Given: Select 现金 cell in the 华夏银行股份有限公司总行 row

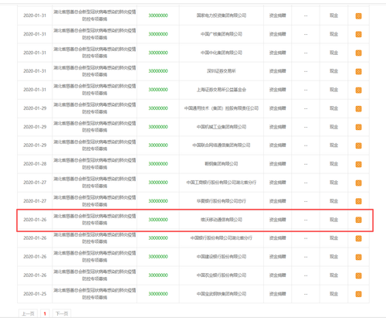Looking at the screenshot, I should coord(334,201).
